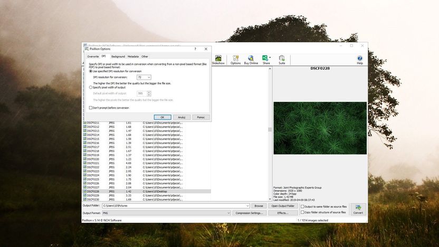Enable Output to same folder as source files
The image size is (439, 247).
(302, 206)
